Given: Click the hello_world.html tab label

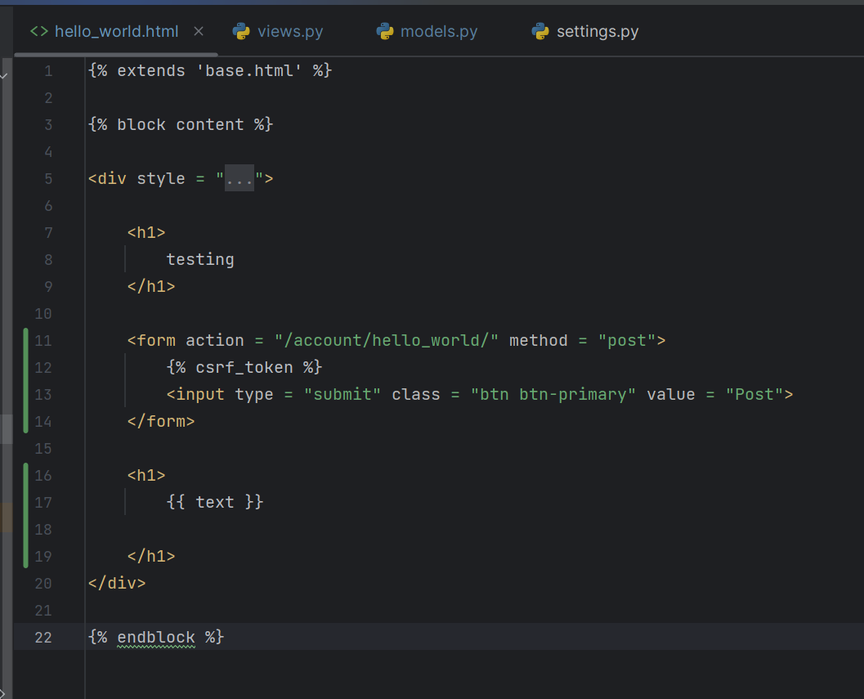Looking at the screenshot, I should [116, 32].
